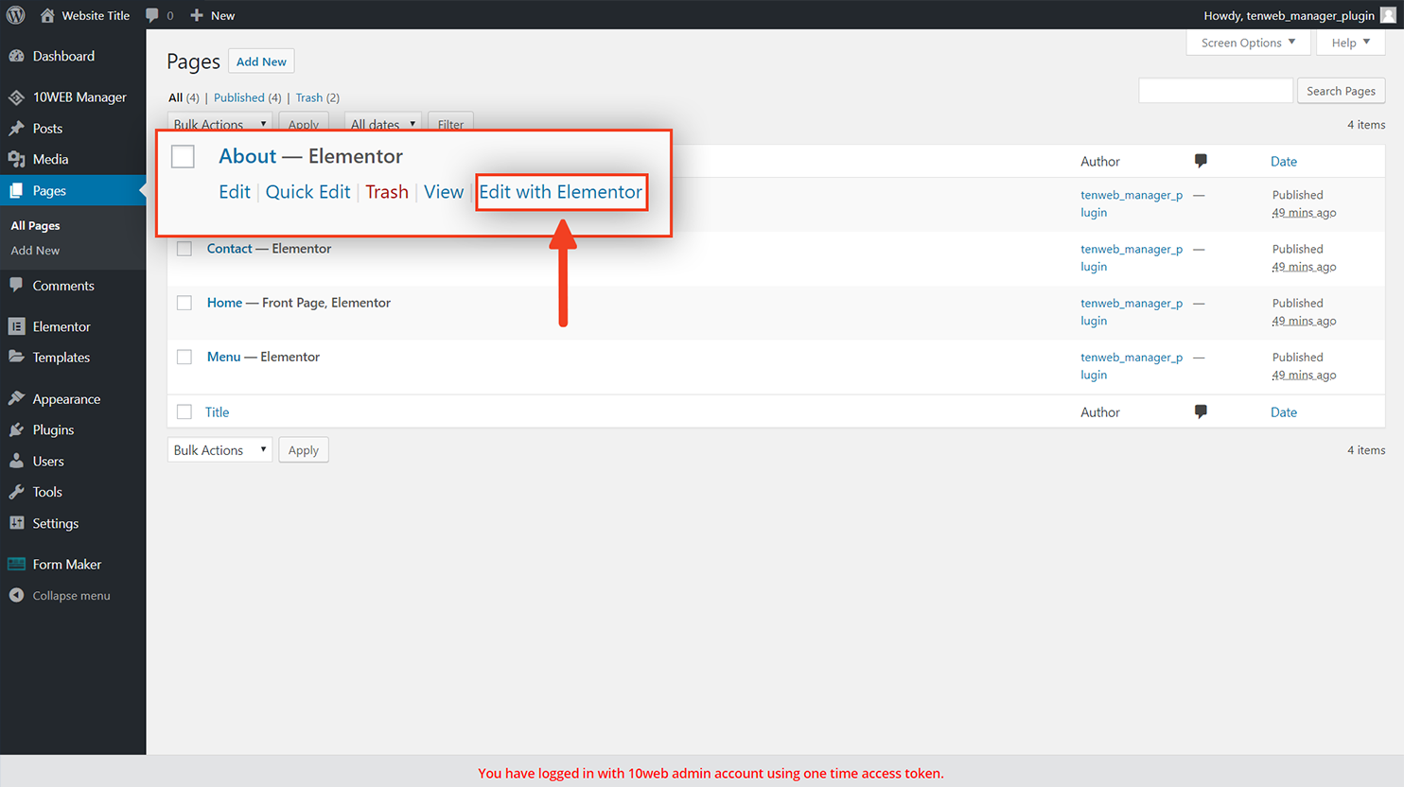Image resolution: width=1404 pixels, height=787 pixels.
Task: Check the About page checkbox
Action: pos(183,156)
